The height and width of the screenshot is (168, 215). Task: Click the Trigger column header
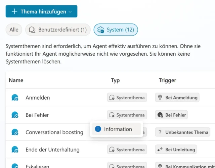(167, 80)
